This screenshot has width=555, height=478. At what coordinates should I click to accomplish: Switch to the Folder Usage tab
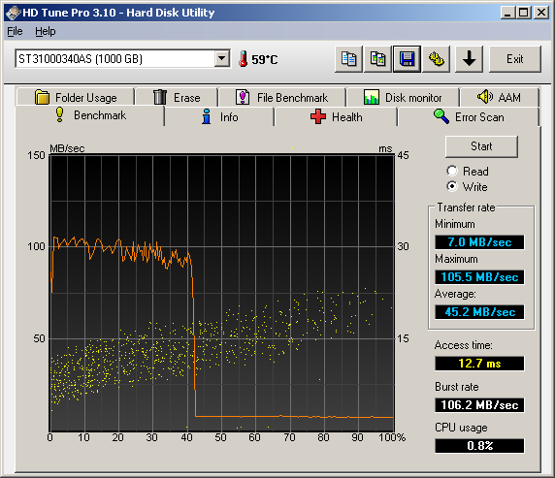pos(76,97)
